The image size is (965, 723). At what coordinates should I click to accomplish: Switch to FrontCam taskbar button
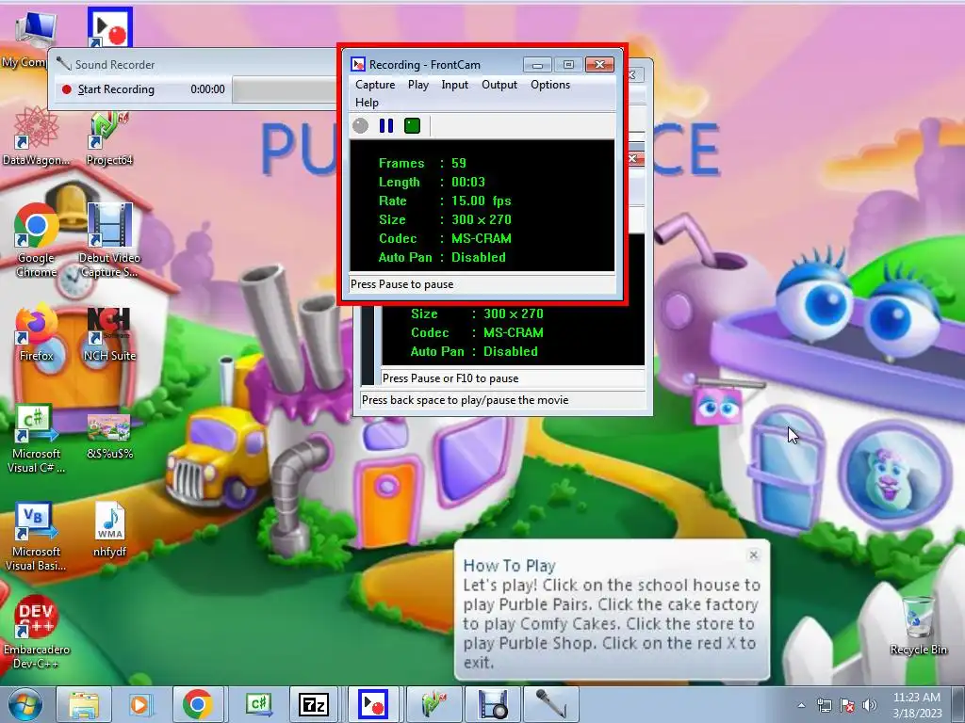[x=373, y=704]
